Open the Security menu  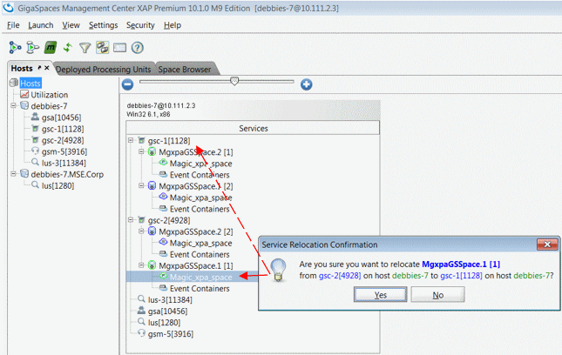click(140, 25)
